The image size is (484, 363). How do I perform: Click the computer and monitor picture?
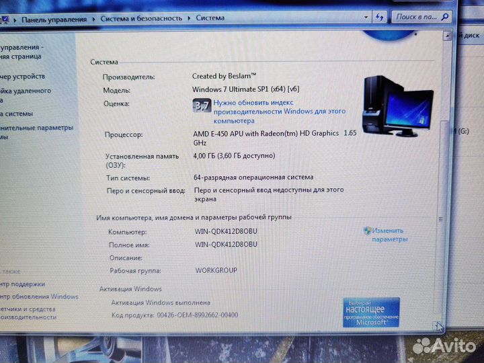click(x=398, y=106)
